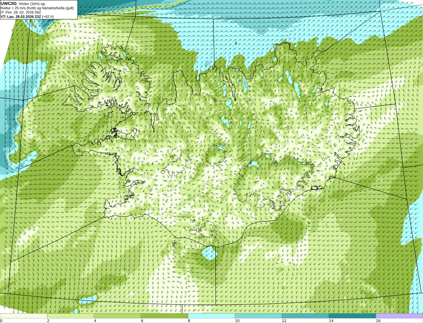The image size is (423, 323).
Task: Select the 10–12 m/s turquoise swatch
Action: tap(258, 316)
